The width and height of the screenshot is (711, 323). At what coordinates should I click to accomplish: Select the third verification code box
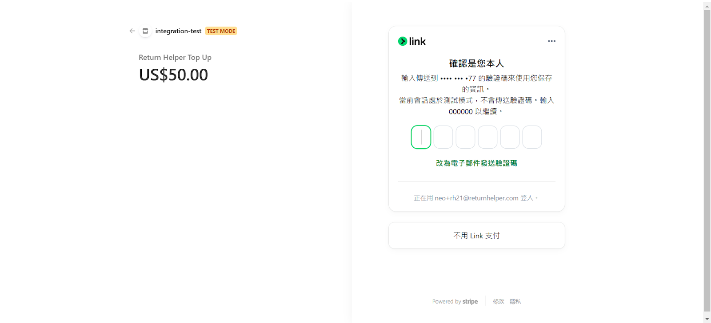click(x=465, y=137)
